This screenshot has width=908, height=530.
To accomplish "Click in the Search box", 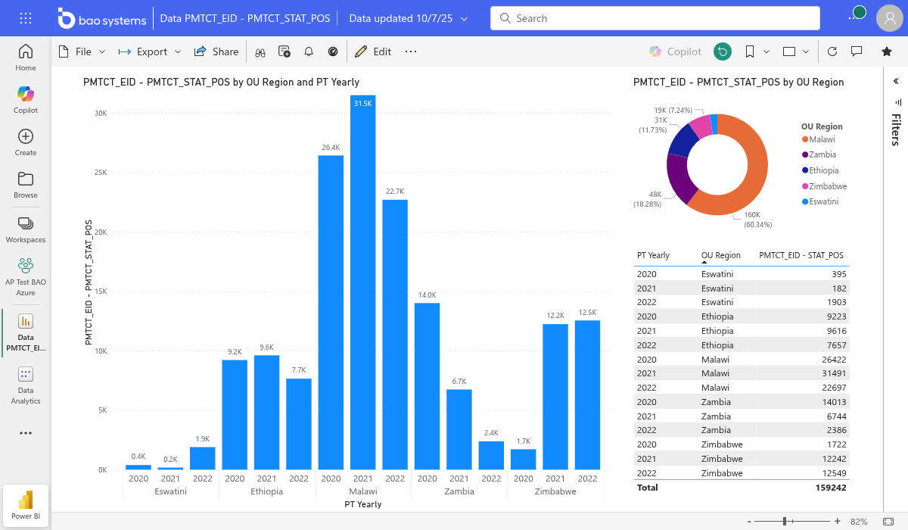I will [655, 18].
